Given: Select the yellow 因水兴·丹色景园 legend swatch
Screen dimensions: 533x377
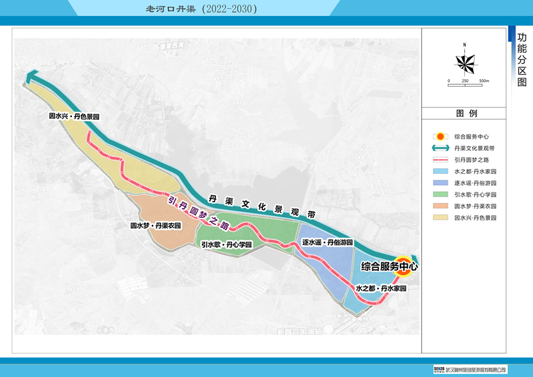Looking at the screenshot, I should (x=440, y=218).
